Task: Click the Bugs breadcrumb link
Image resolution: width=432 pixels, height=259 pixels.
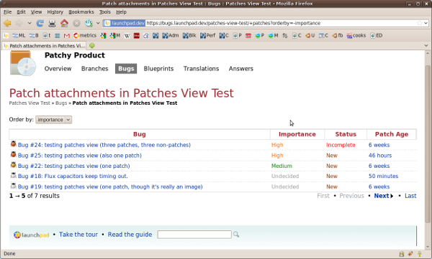Action: tap(61, 103)
